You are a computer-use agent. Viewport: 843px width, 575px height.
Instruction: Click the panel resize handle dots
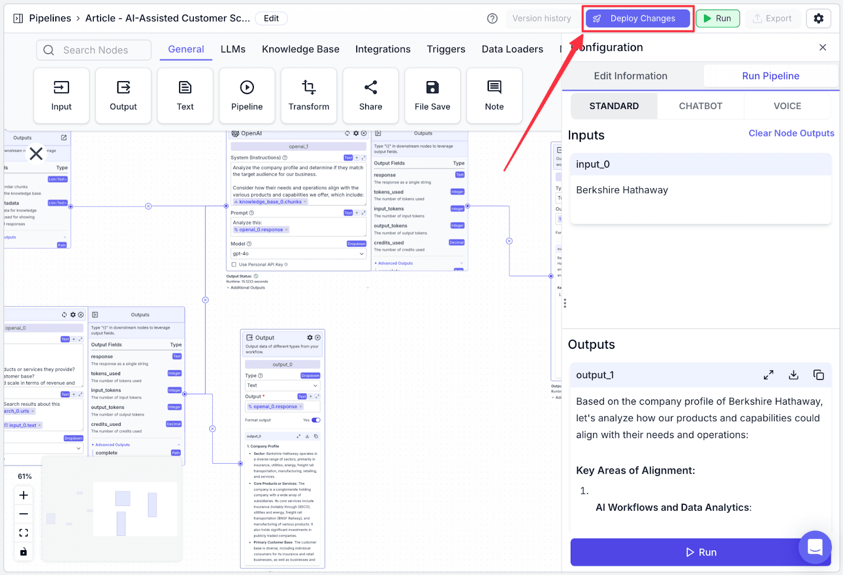(565, 303)
